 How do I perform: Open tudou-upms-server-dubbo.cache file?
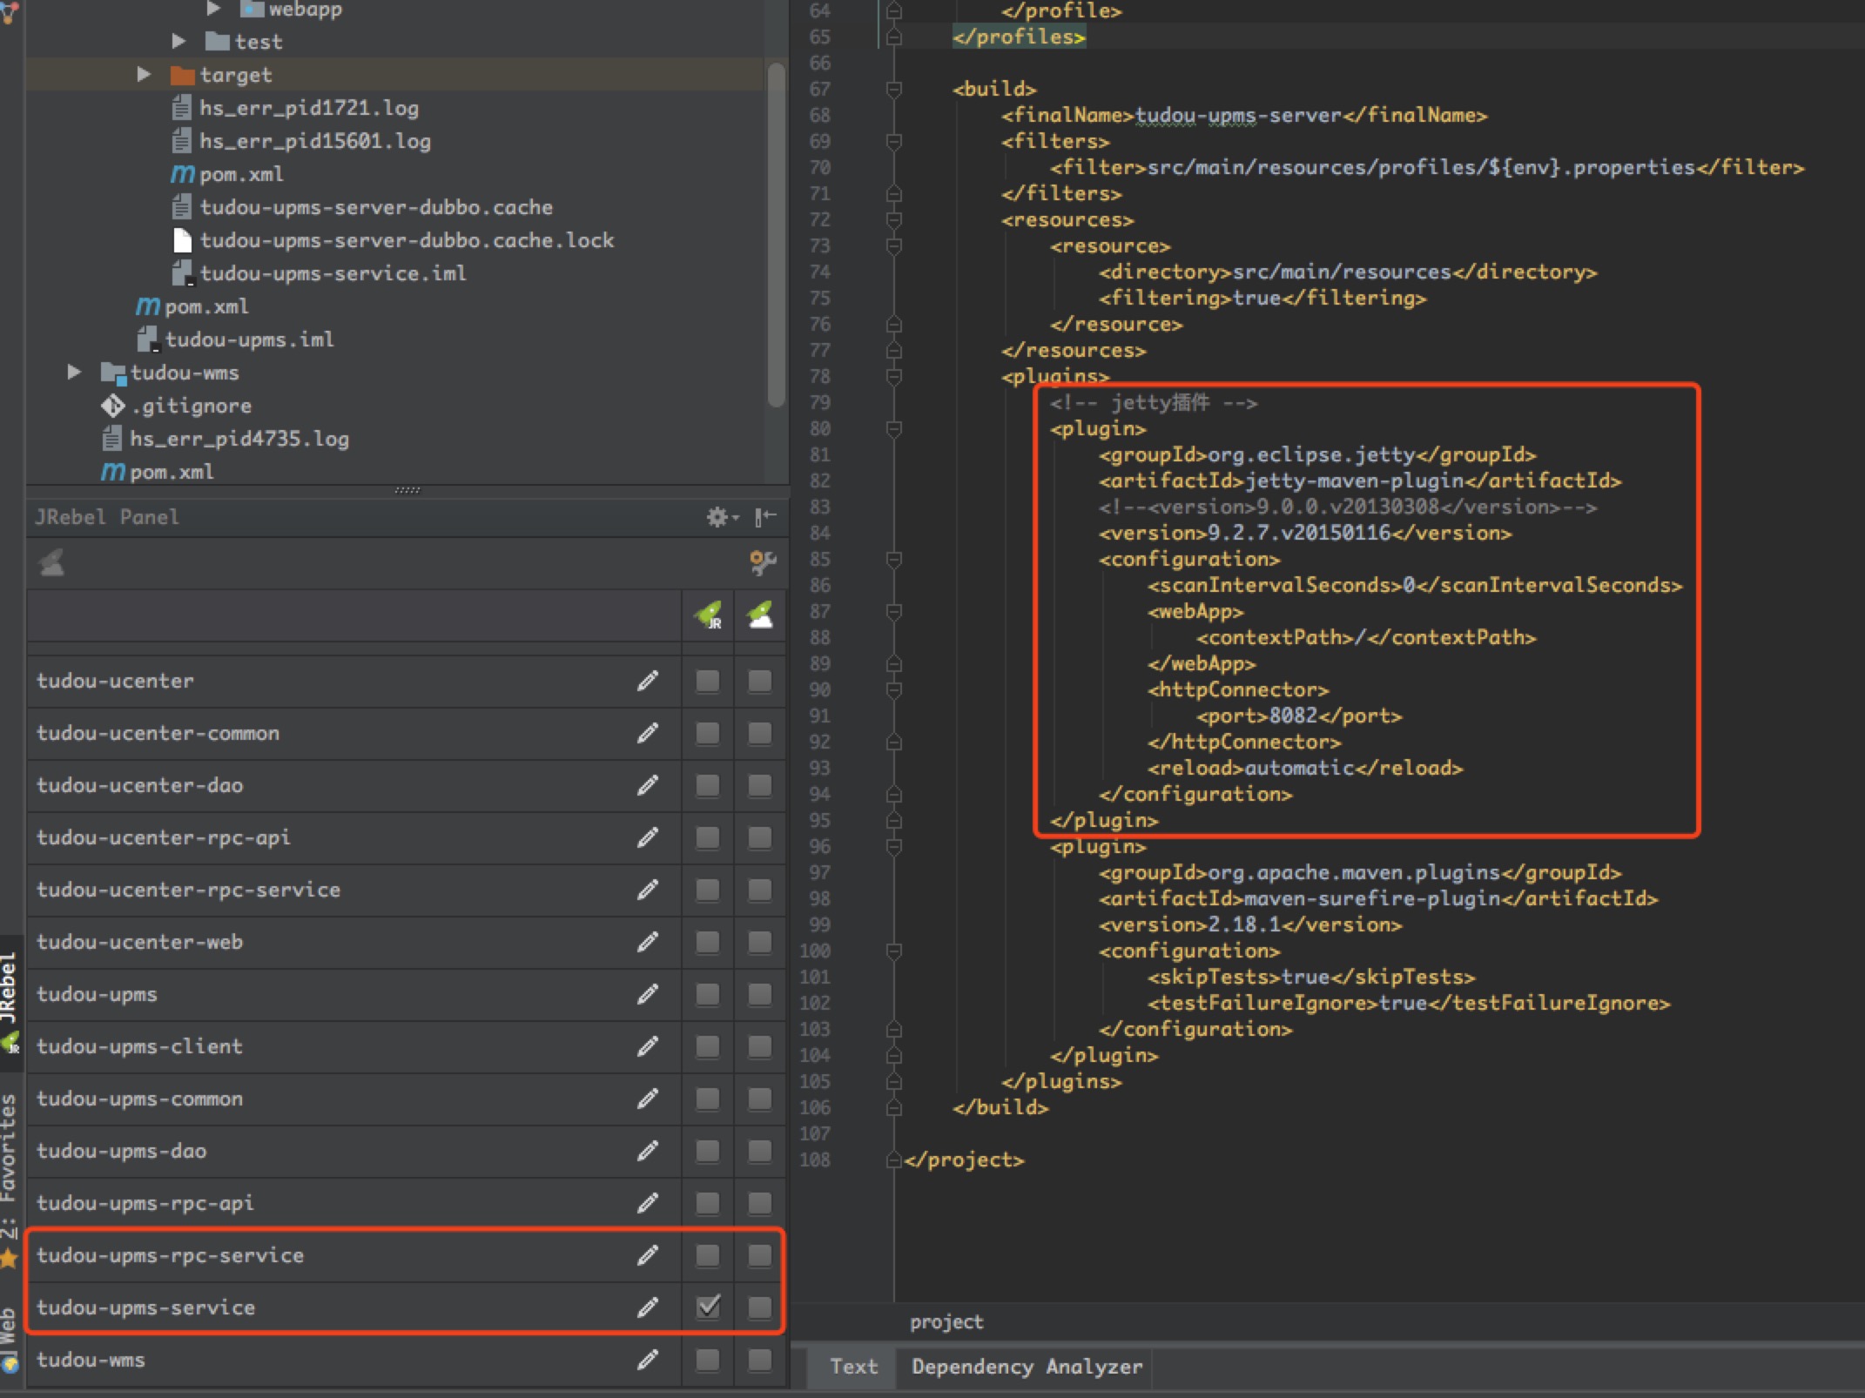362,207
